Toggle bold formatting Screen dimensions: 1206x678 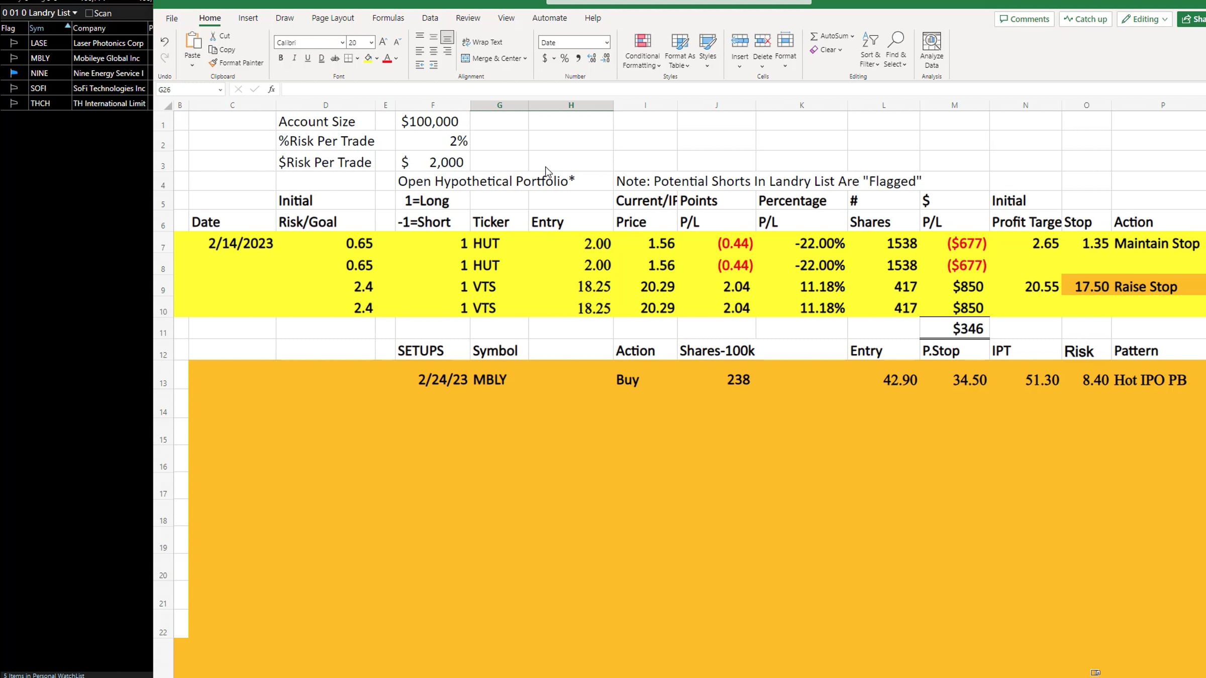(x=280, y=58)
